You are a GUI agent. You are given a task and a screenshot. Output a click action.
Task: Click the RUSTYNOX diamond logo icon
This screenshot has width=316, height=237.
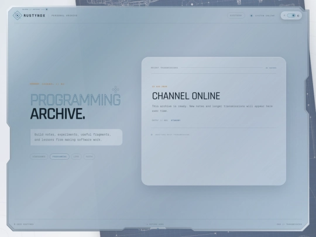tap(18, 15)
